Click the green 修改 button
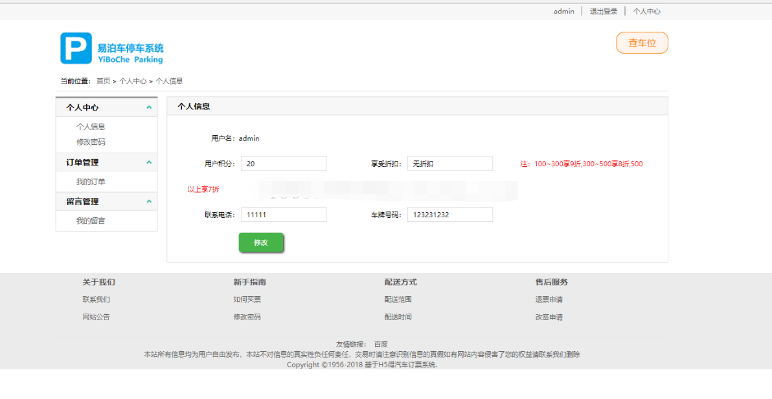The image size is (772, 399). [x=261, y=243]
